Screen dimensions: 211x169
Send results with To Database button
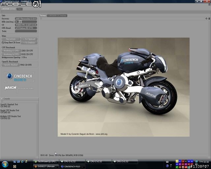coord(29,43)
